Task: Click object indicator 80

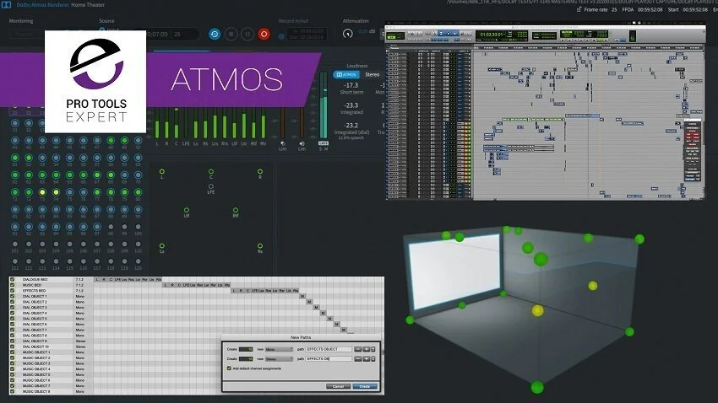Action: 139,192
